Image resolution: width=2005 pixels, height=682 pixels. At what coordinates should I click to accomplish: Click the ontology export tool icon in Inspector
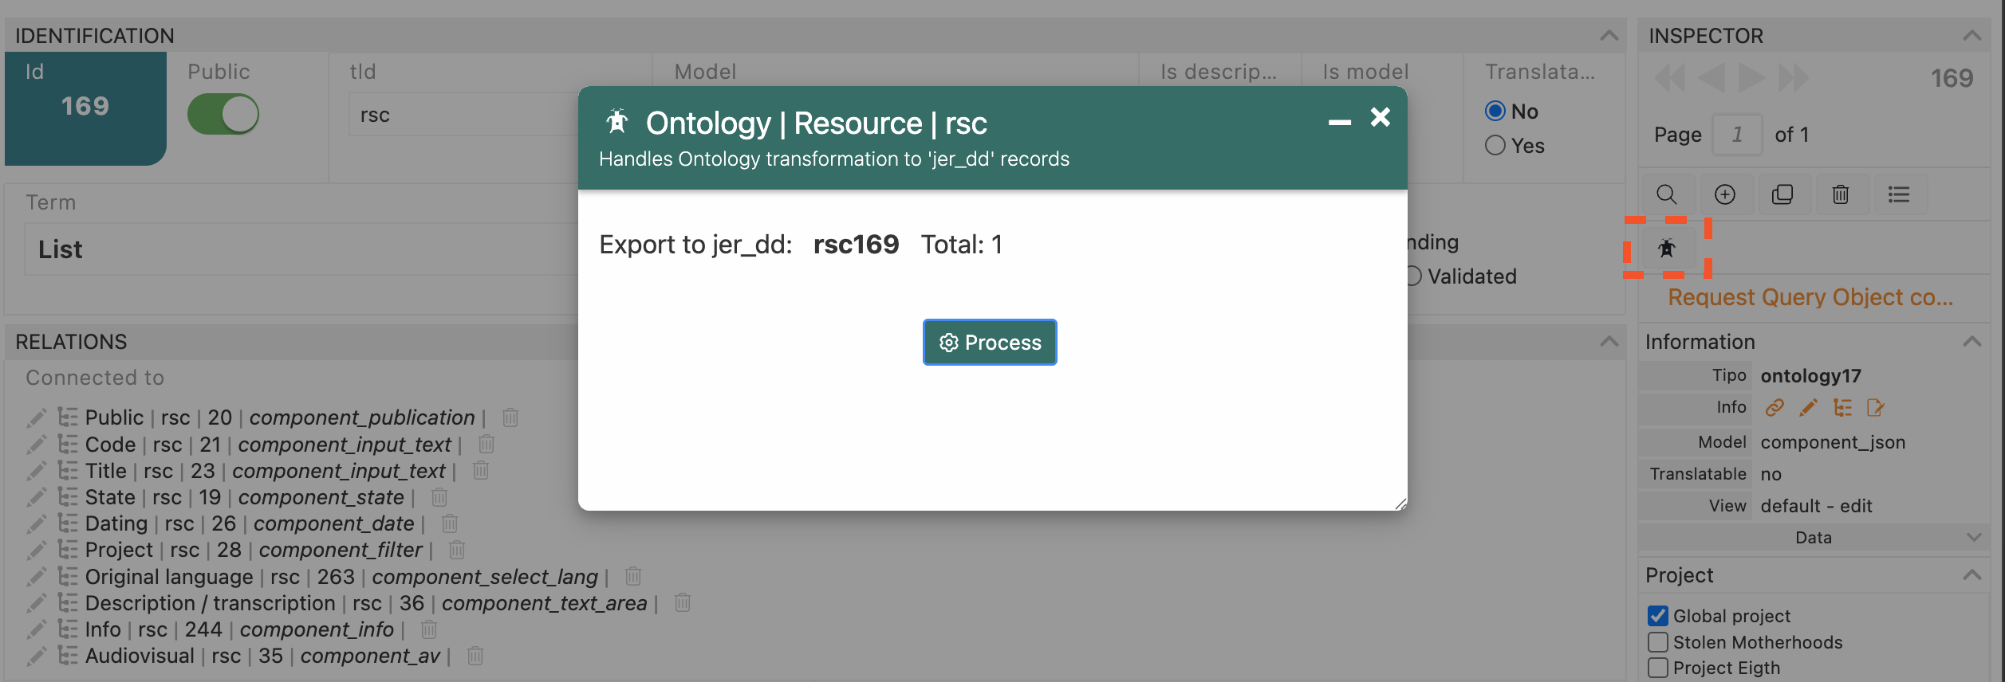(x=1667, y=249)
